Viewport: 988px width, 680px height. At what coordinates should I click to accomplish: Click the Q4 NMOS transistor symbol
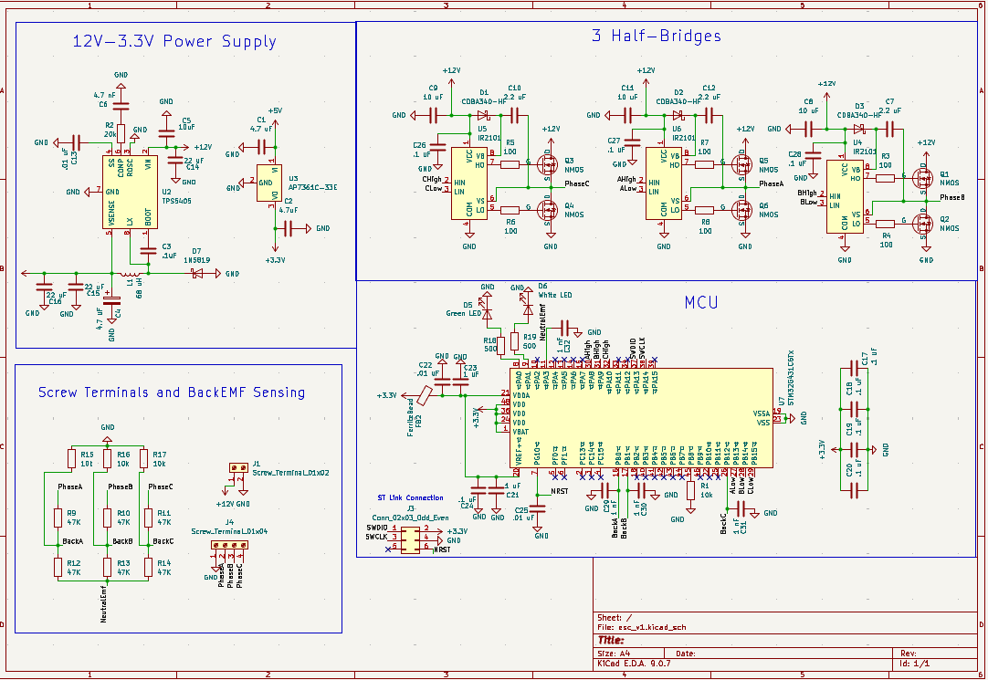click(x=548, y=210)
